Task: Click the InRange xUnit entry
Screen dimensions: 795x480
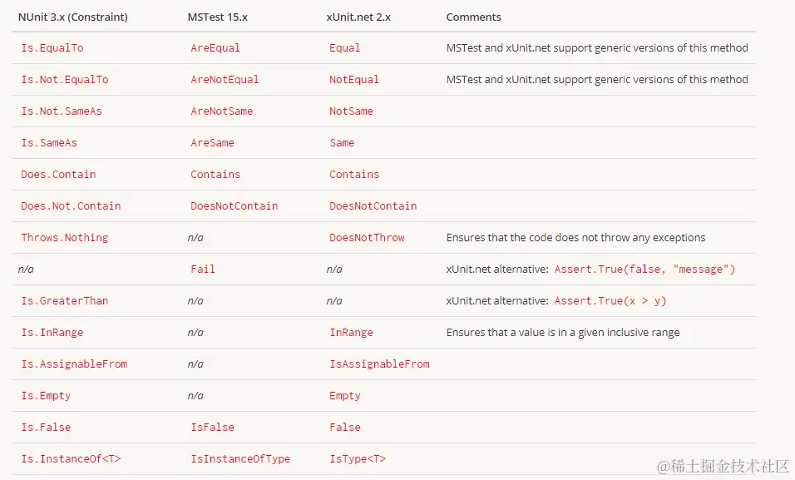Action: point(351,333)
